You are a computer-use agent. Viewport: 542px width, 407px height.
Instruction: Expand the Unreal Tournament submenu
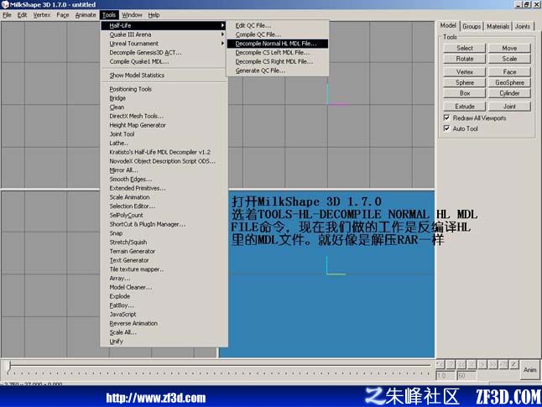point(163,44)
